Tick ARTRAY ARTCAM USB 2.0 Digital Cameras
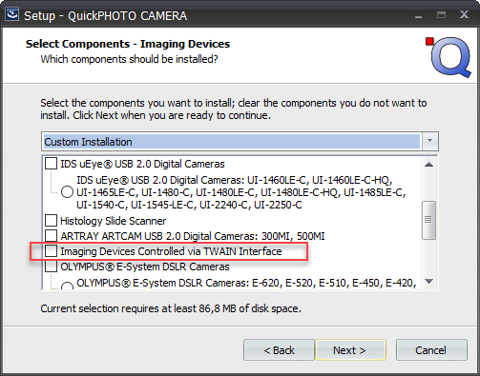The height and width of the screenshot is (376, 480). click(51, 236)
